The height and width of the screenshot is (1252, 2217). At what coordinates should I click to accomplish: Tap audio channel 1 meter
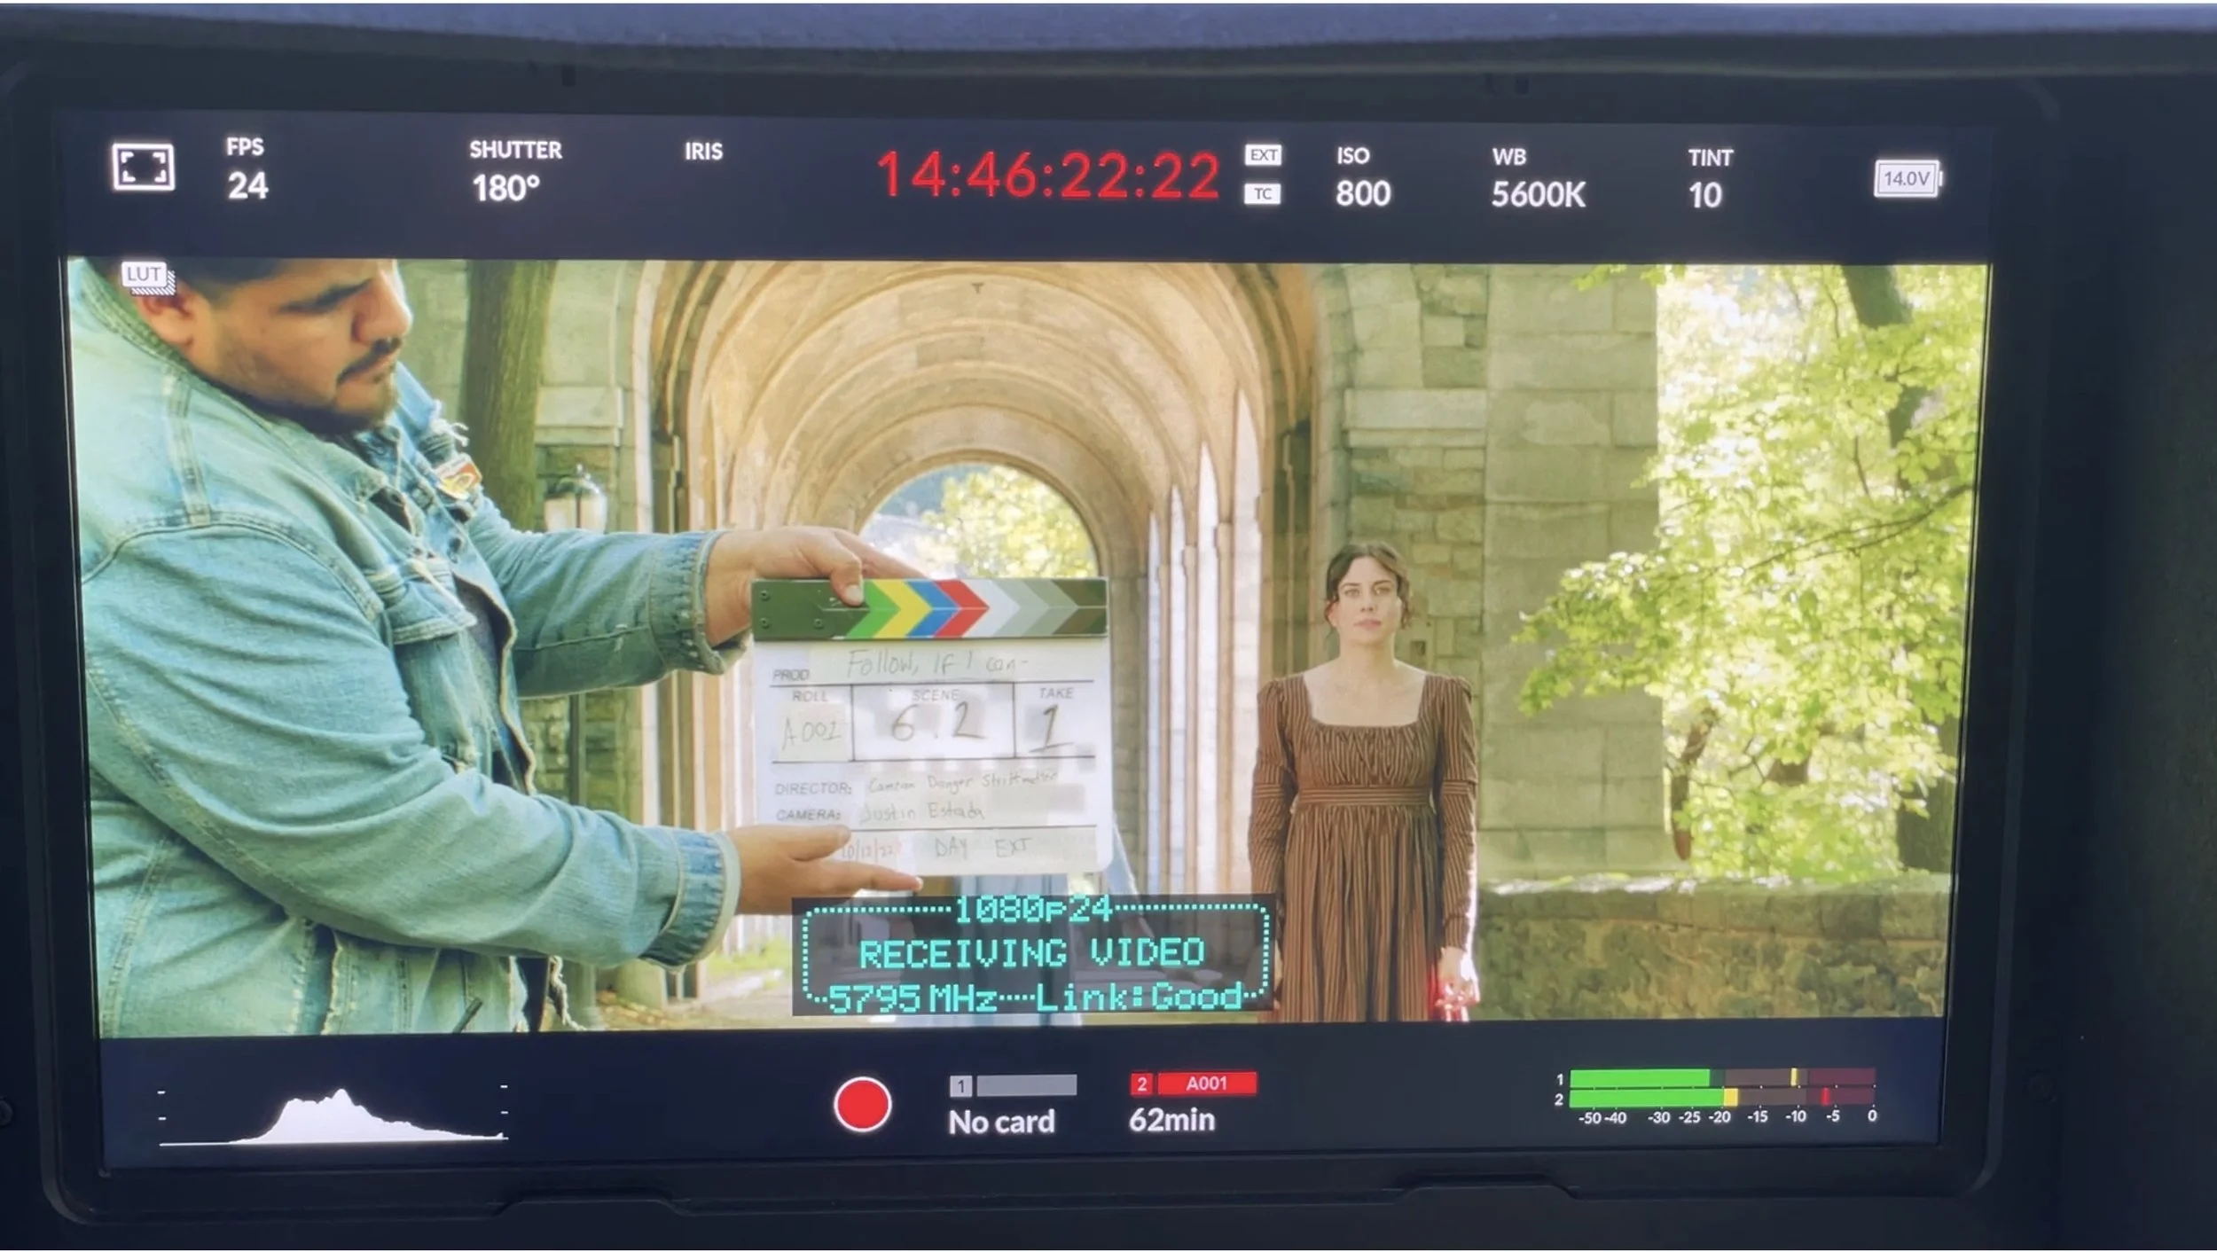[x=1720, y=1077]
